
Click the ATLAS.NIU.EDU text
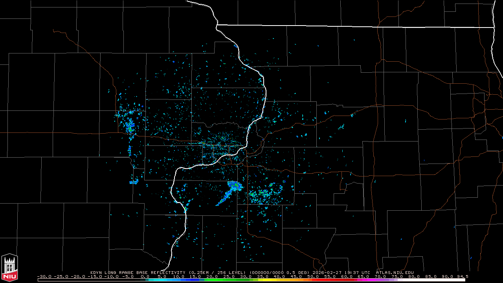(395, 272)
